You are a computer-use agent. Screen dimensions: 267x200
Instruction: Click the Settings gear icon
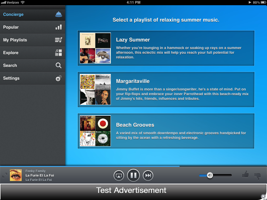[59, 78]
